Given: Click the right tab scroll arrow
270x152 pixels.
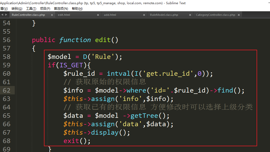Looking at the screenshot, I should pyautogui.click(x=6, y=15).
